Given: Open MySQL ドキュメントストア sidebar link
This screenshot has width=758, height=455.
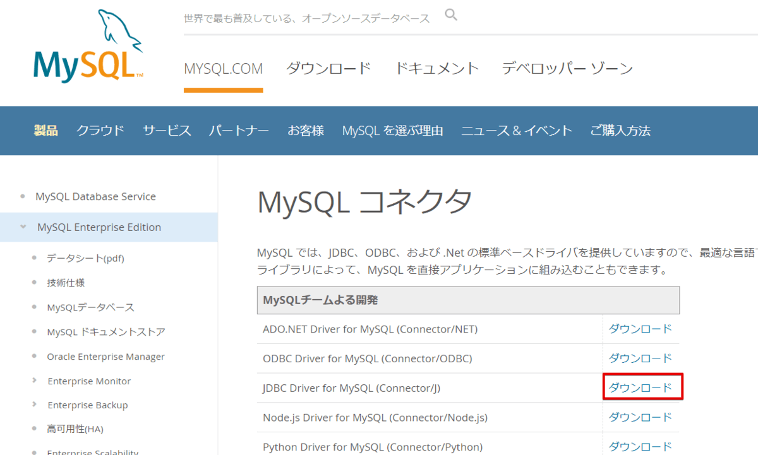Looking at the screenshot, I should click(106, 332).
